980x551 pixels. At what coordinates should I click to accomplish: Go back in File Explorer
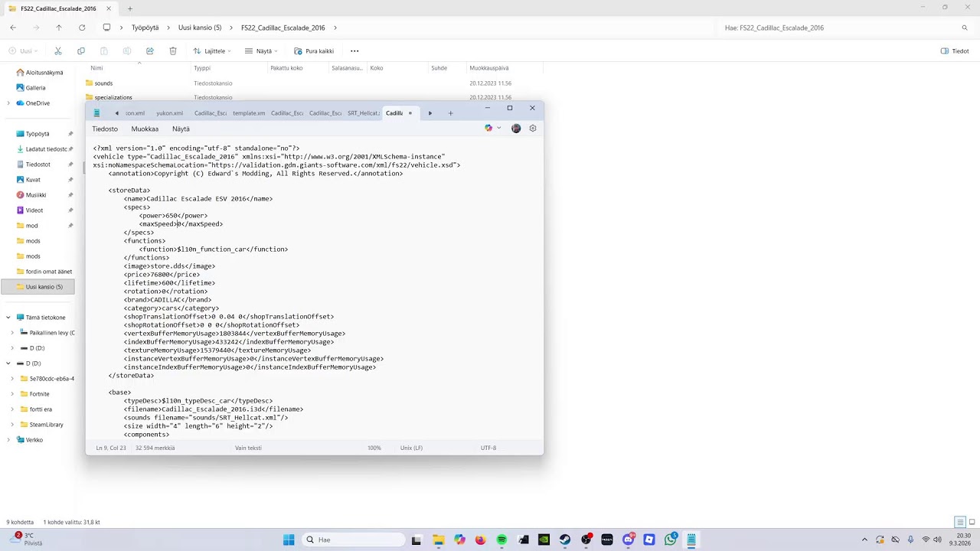pyautogui.click(x=13, y=28)
